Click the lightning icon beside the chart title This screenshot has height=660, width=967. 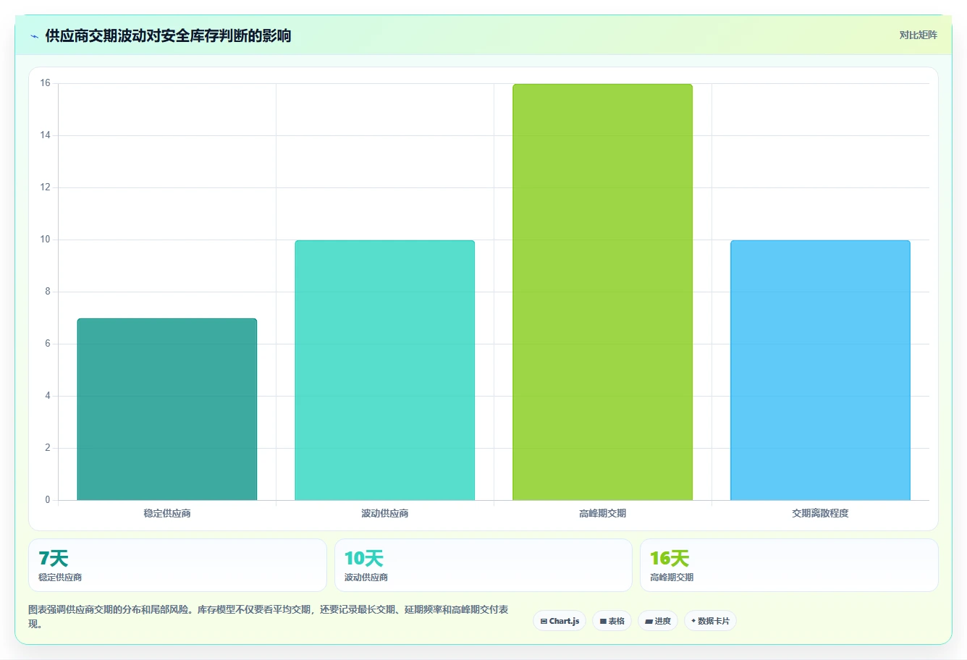tap(34, 36)
